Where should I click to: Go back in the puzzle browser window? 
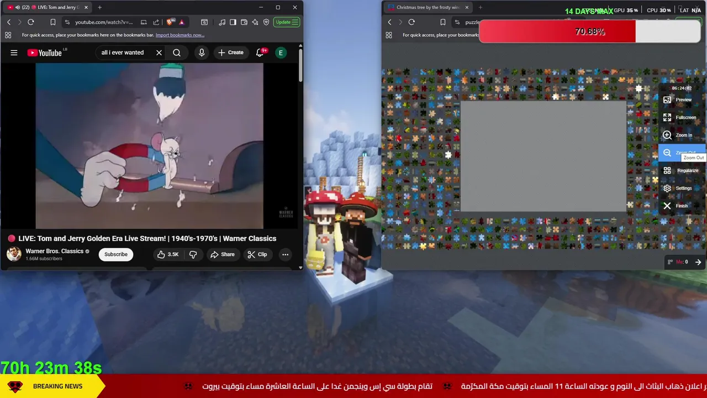click(x=389, y=22)
